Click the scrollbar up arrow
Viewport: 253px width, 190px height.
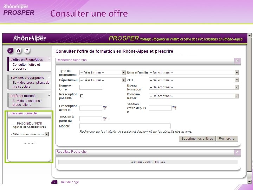249,35
